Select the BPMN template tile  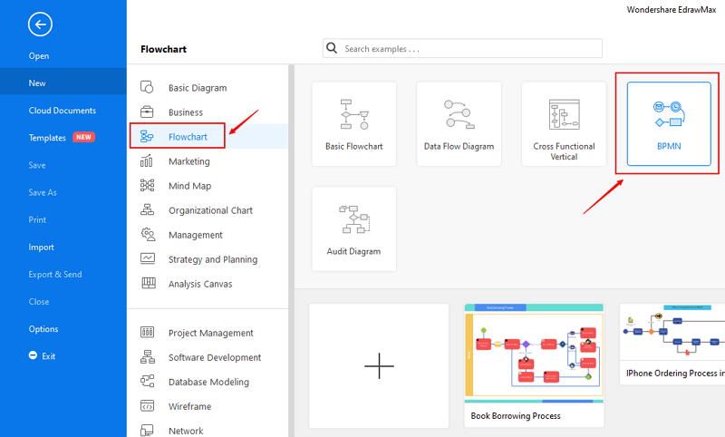point(669,124)
